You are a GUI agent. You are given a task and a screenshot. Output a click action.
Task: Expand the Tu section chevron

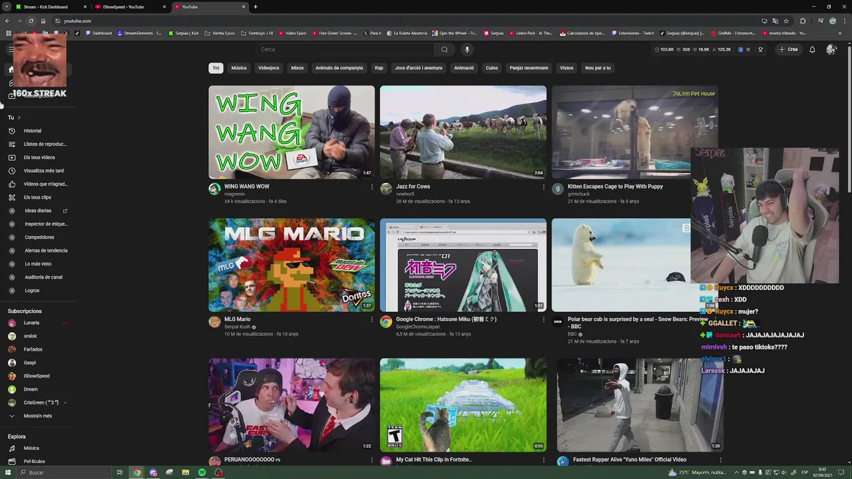point(19,118)
